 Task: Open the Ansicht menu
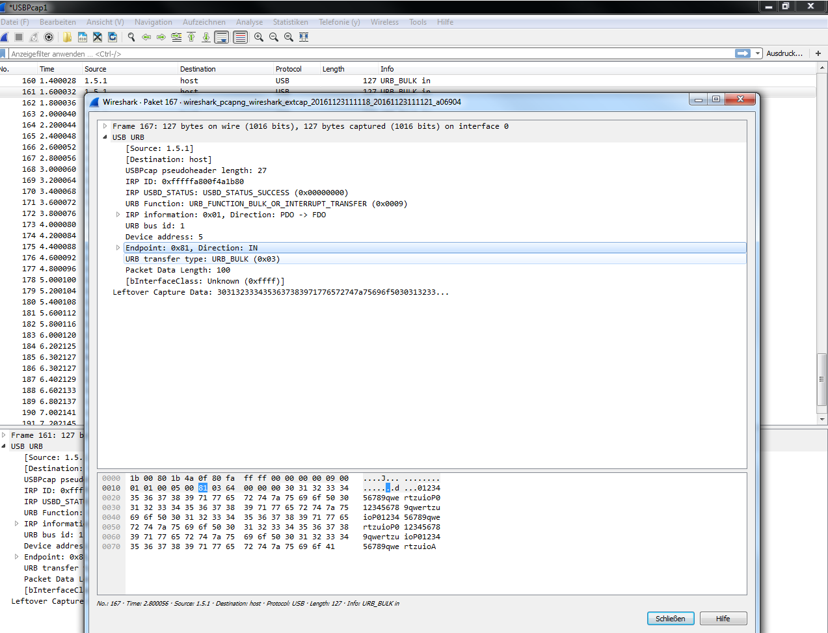tap(105, 22)
